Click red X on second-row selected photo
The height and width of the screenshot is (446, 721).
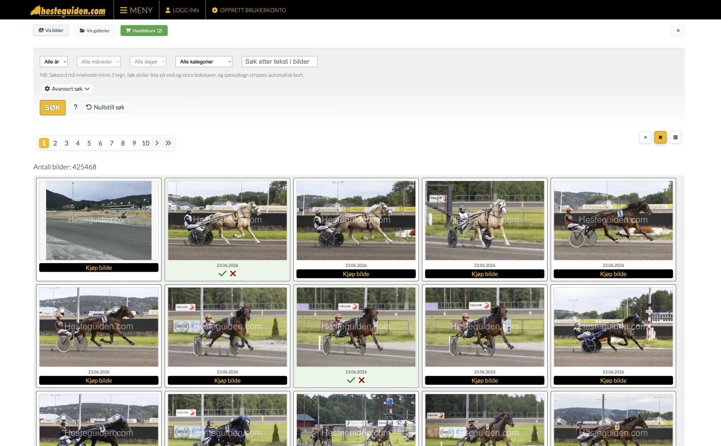362,380
